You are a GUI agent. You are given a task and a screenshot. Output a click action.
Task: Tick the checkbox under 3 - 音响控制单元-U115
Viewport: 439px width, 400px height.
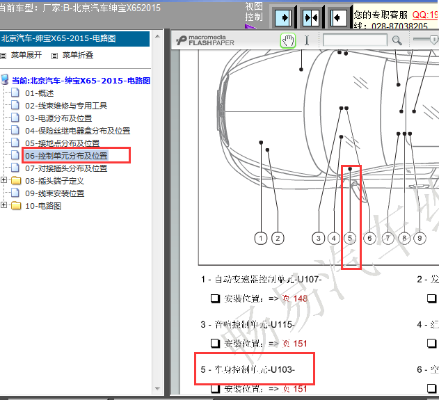tap(215, 344)
